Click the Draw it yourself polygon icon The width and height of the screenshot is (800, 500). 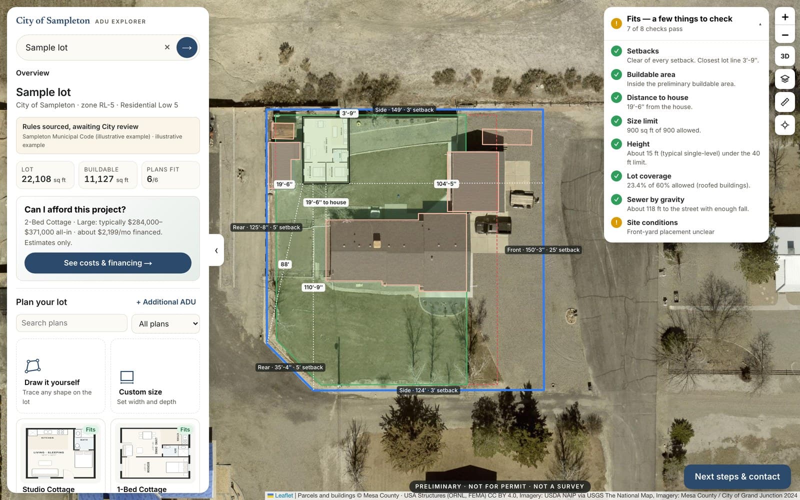point(32,365)
